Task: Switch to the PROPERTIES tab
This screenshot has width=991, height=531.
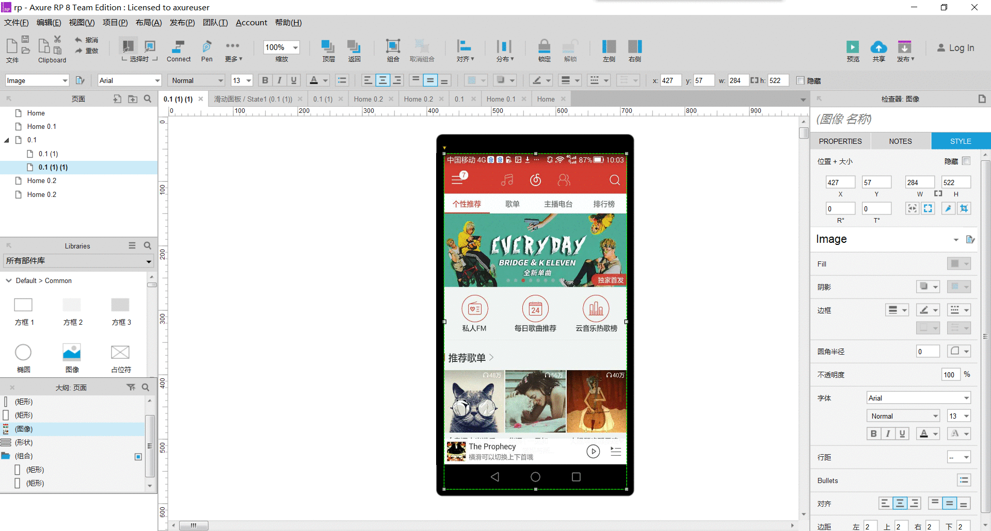Action: 840,141
